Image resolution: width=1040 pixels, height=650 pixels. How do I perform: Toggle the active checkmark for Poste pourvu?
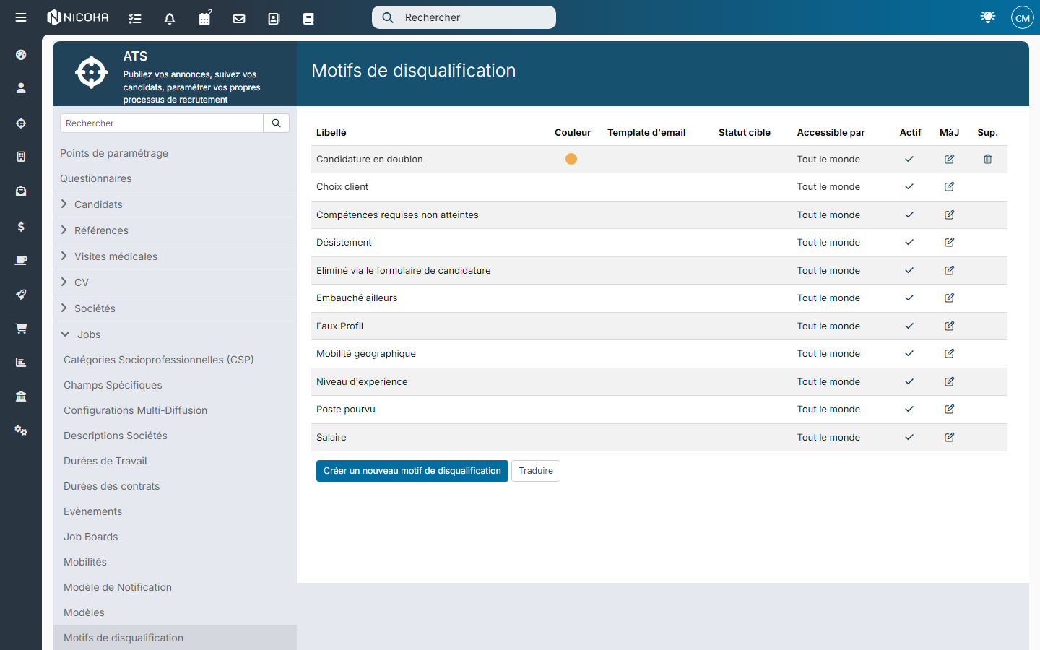point(909,409)
